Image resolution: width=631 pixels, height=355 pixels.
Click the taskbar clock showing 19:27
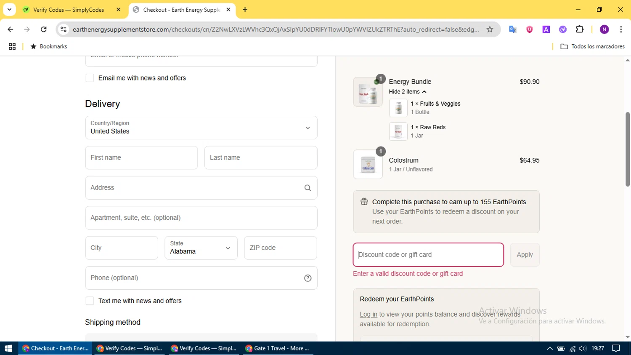tap(598, 348)
